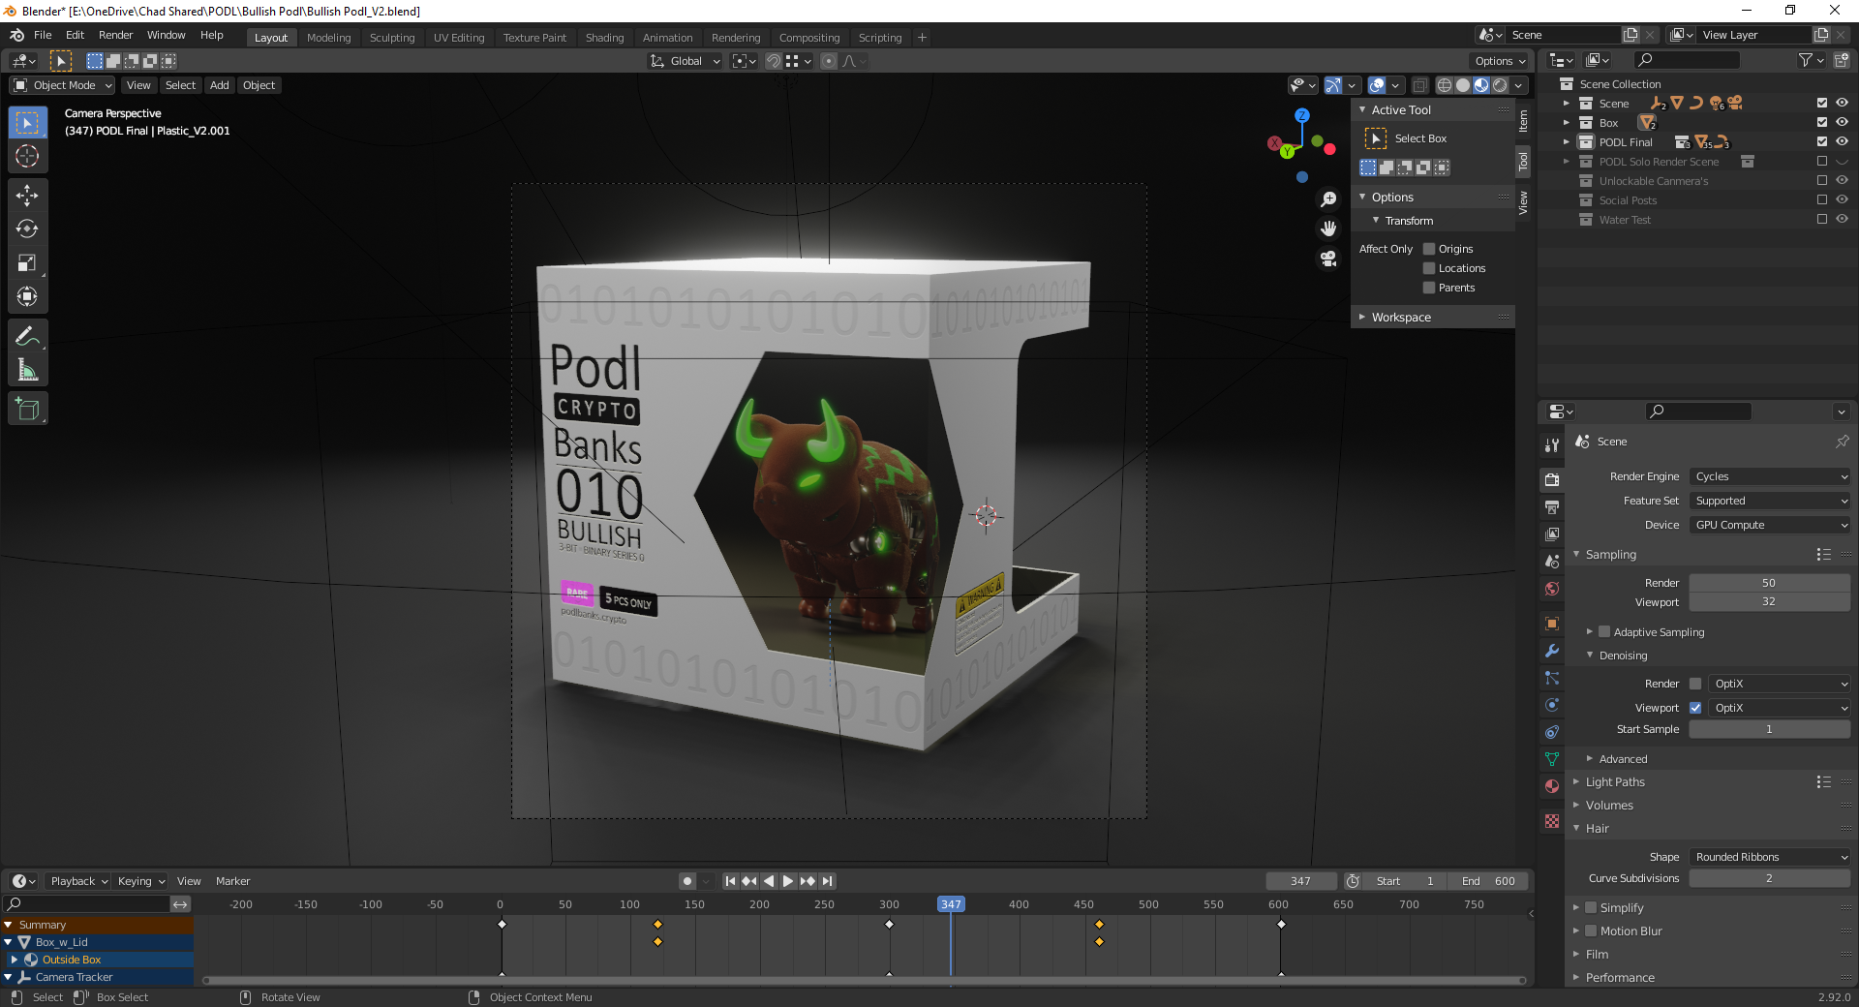Click the Render samples value field
Viewport: 1859px width, 1007px height.
point(1768,583)
